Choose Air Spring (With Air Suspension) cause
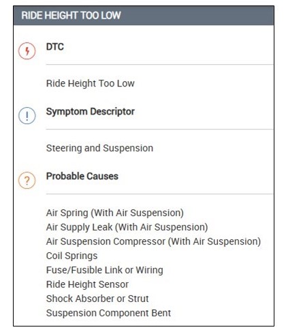 (x=115, y=213)
